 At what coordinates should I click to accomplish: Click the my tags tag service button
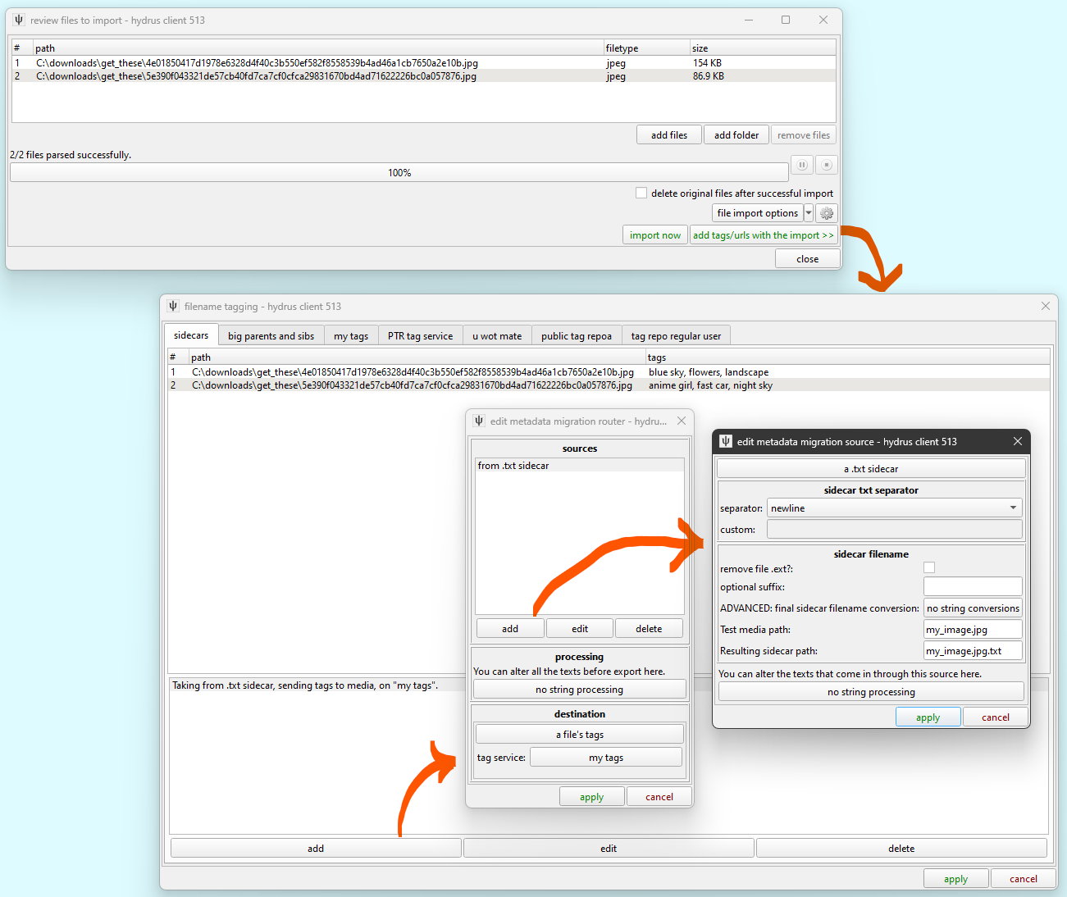click(x=606, y=758)
